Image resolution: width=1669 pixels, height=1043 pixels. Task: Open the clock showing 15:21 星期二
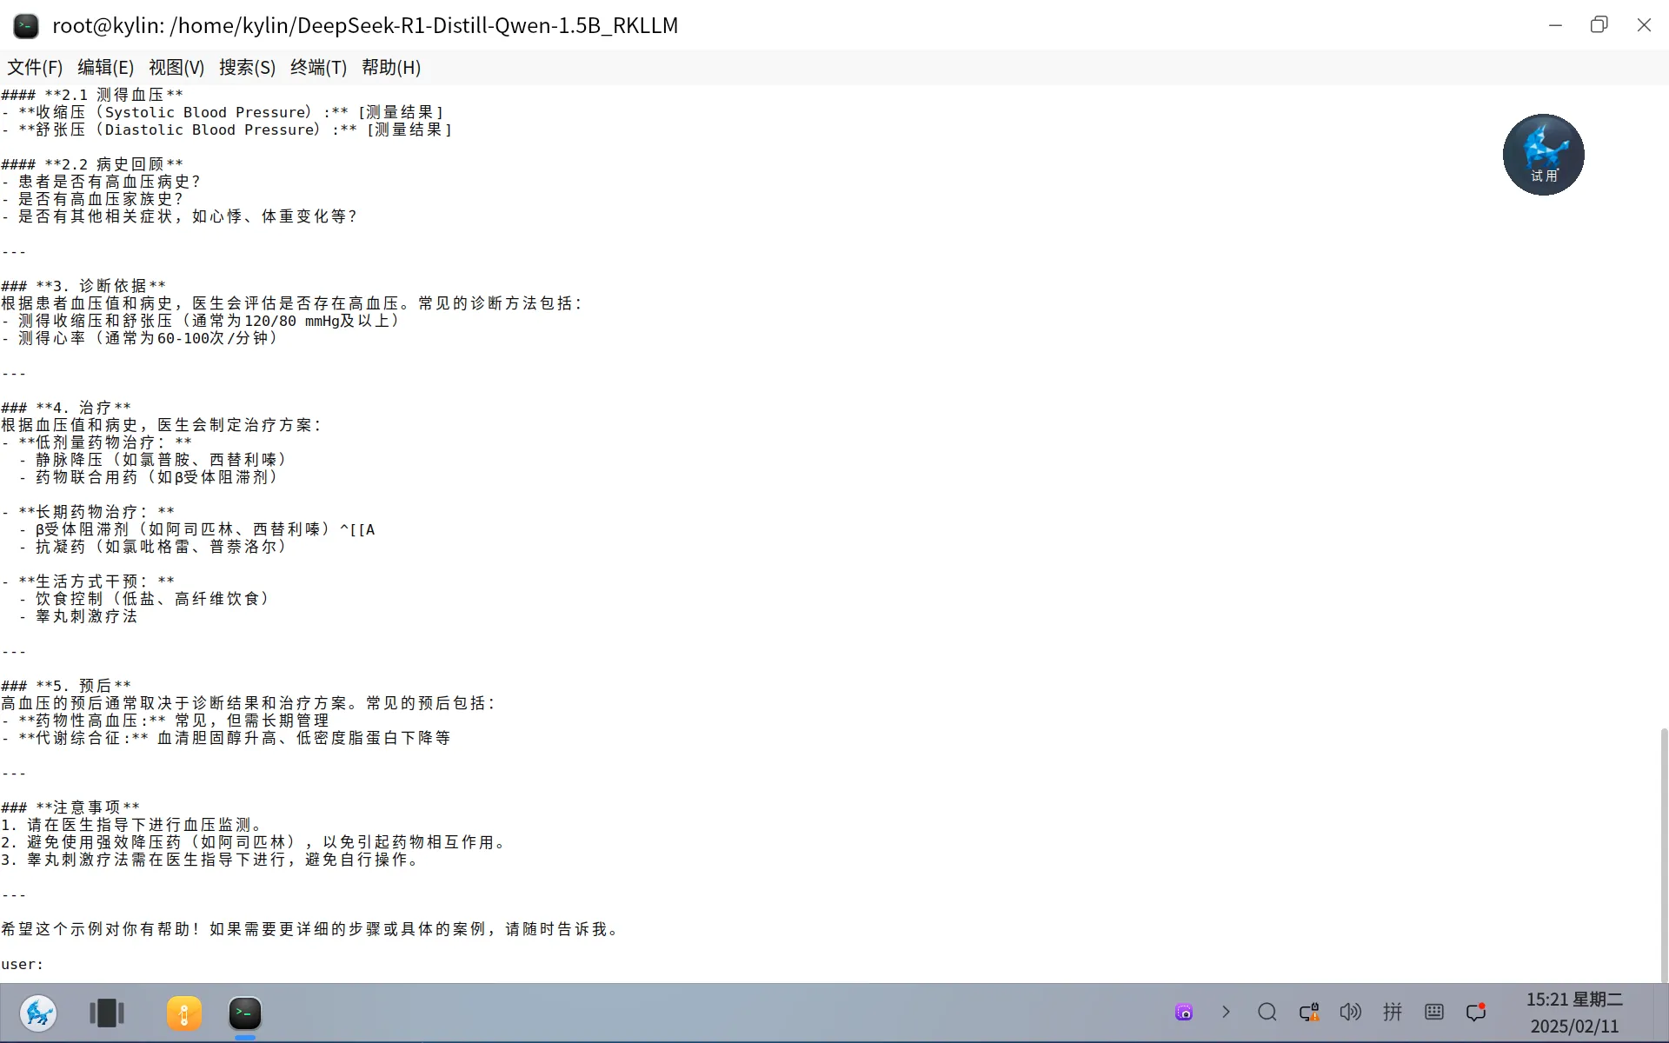pos(1574,1013)
